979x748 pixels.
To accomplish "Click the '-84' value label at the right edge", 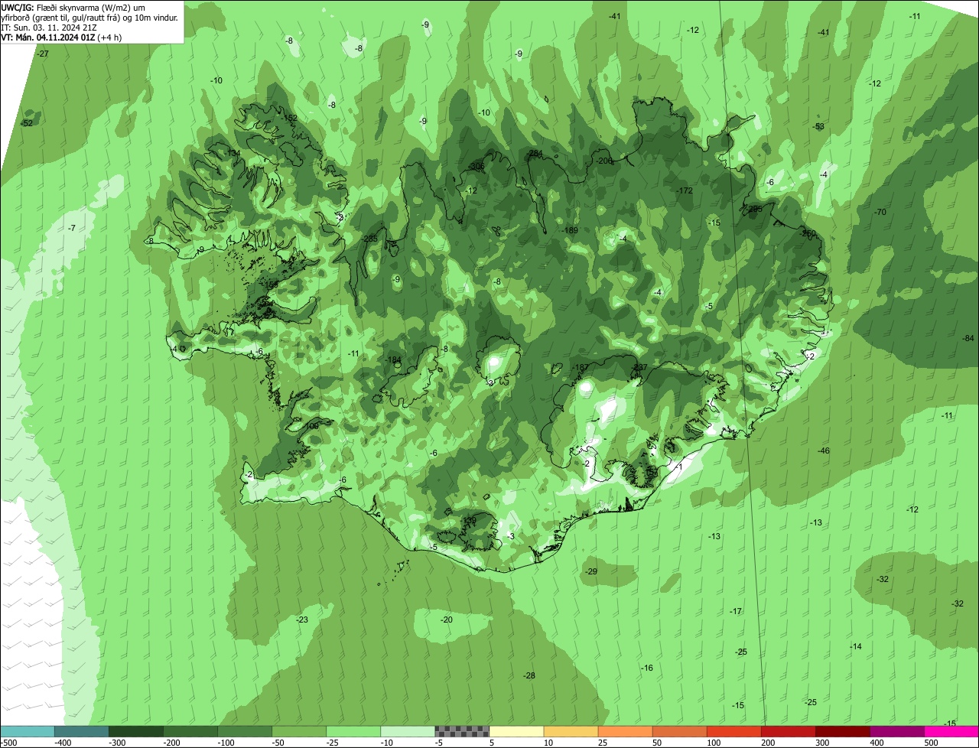I will pyautogui.click(x=968, y=338).
